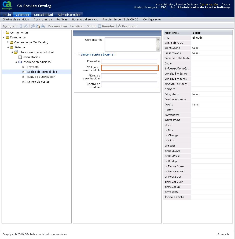Click the copy icon in toolbar
Image resolution: width=235 pixels, height=239 pixels.
click(38, 26)
